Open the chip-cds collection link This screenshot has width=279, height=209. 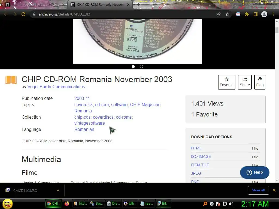82,117
